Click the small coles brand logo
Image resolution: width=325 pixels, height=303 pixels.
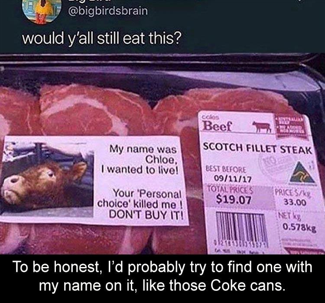[x=210, y=117]
